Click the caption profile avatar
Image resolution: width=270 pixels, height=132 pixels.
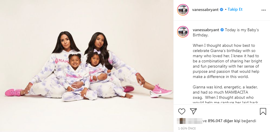(183, 32)
